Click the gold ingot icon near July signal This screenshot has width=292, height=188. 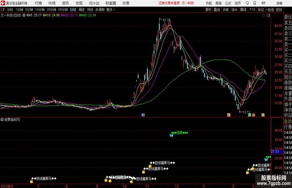[31, 181]
